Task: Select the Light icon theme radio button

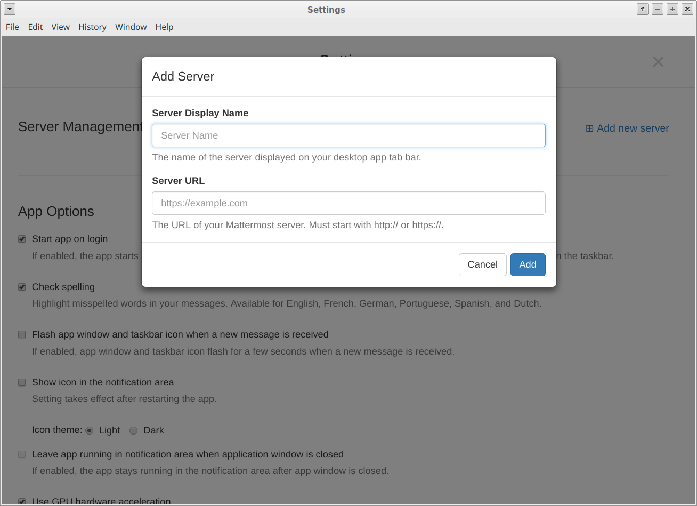Action: click(x=89, y=430)
